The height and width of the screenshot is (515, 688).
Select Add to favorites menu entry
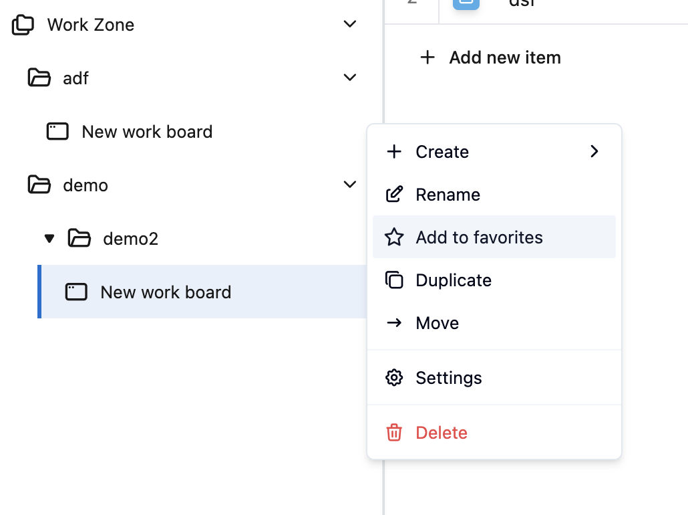tap(479, 237)
